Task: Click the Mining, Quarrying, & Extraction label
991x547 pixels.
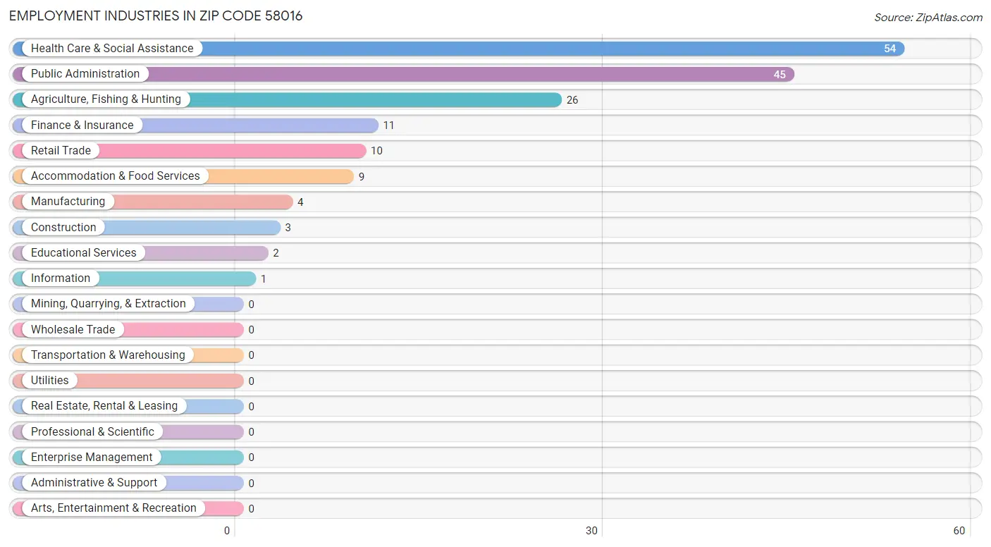Action: pos(109,304)
